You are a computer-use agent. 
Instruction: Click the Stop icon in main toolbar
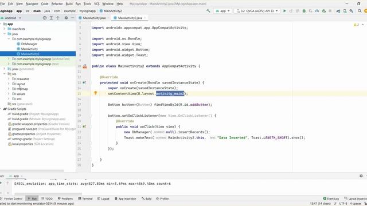[x=330, y=11]
